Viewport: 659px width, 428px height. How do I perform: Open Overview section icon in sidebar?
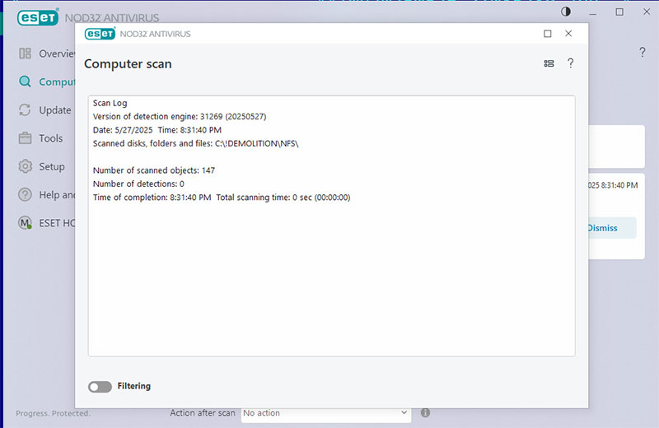click(x=25, y=53)
